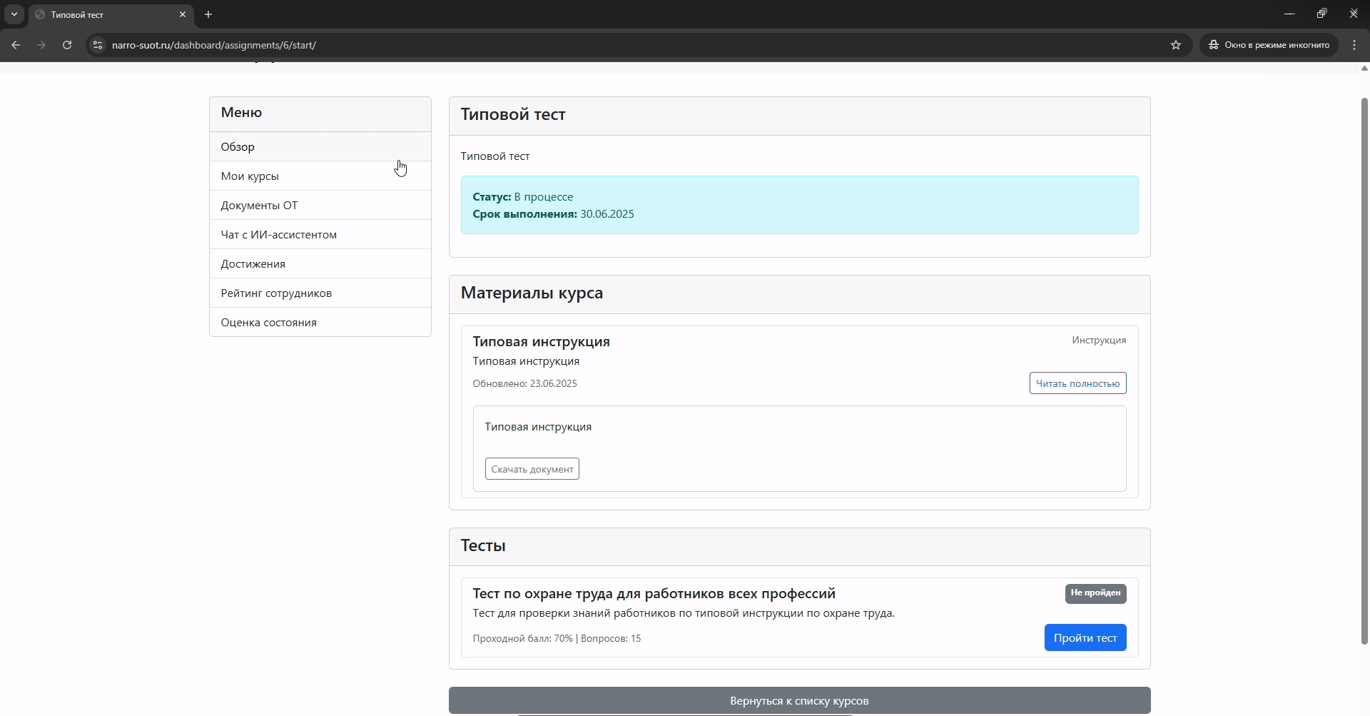Viewport: 1370px width, 716px height.
Task: Start the test with Пройти тест
Action: click(1085, 637)
